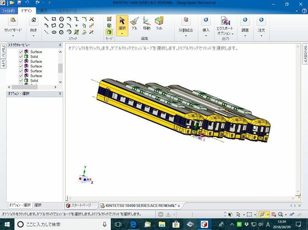
Task: Open File Explorer from taskbar
Action: point(162,224)
